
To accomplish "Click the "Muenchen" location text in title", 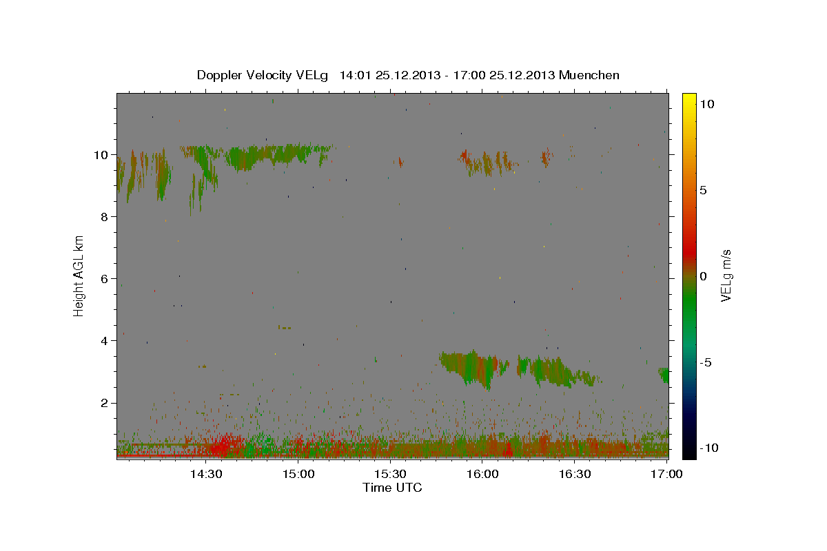I will coord(589,75).
